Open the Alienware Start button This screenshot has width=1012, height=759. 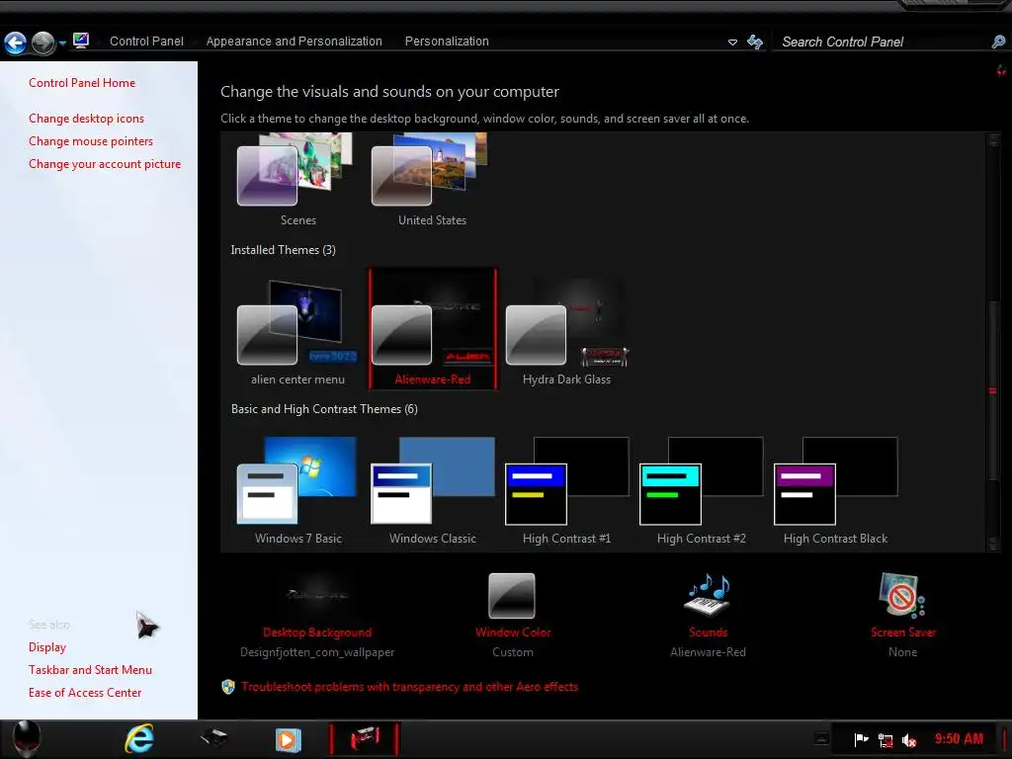[x=27, y=739]
